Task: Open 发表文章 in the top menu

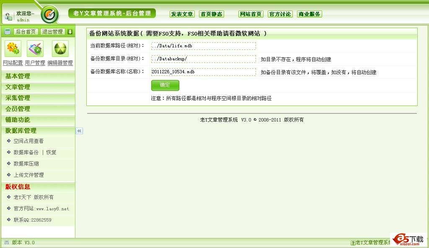Action: point(182,14)
